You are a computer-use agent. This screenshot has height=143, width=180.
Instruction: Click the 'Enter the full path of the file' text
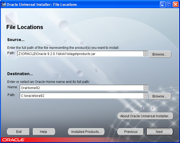coord(63,48)
